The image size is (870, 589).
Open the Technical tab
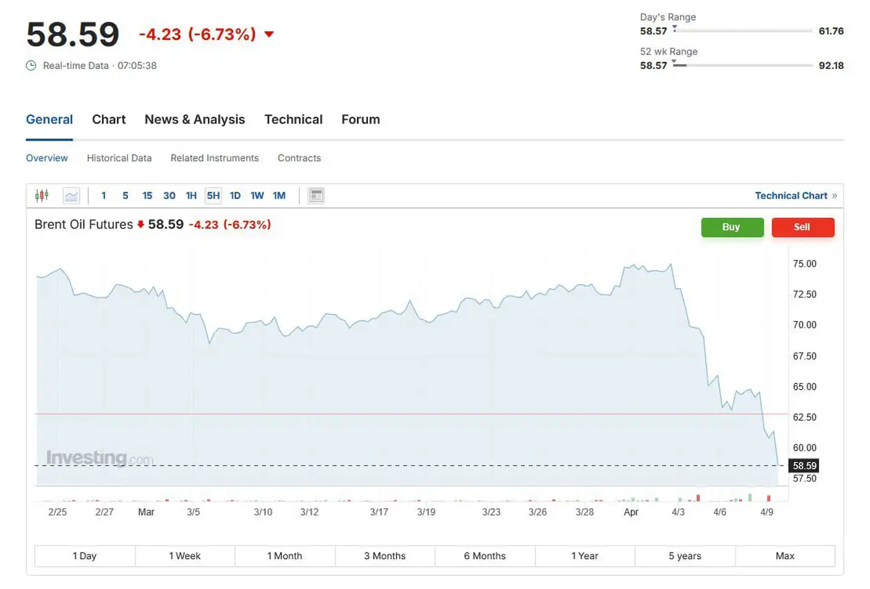293,120
